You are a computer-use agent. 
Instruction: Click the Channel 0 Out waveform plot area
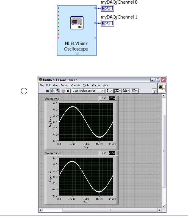pos(86,122)
